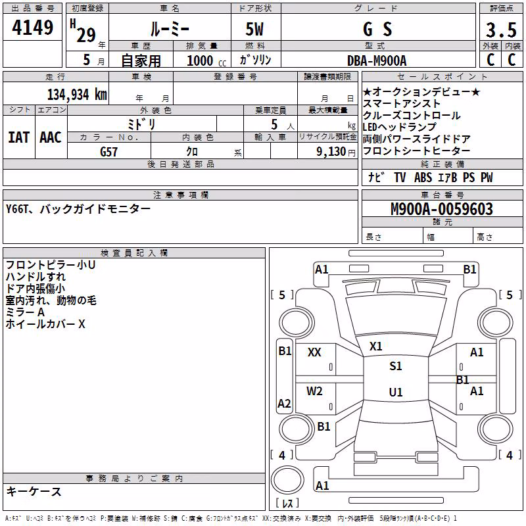Select the spare tire circle above レス
526x526 pixels.
click(x=287, y=480)
